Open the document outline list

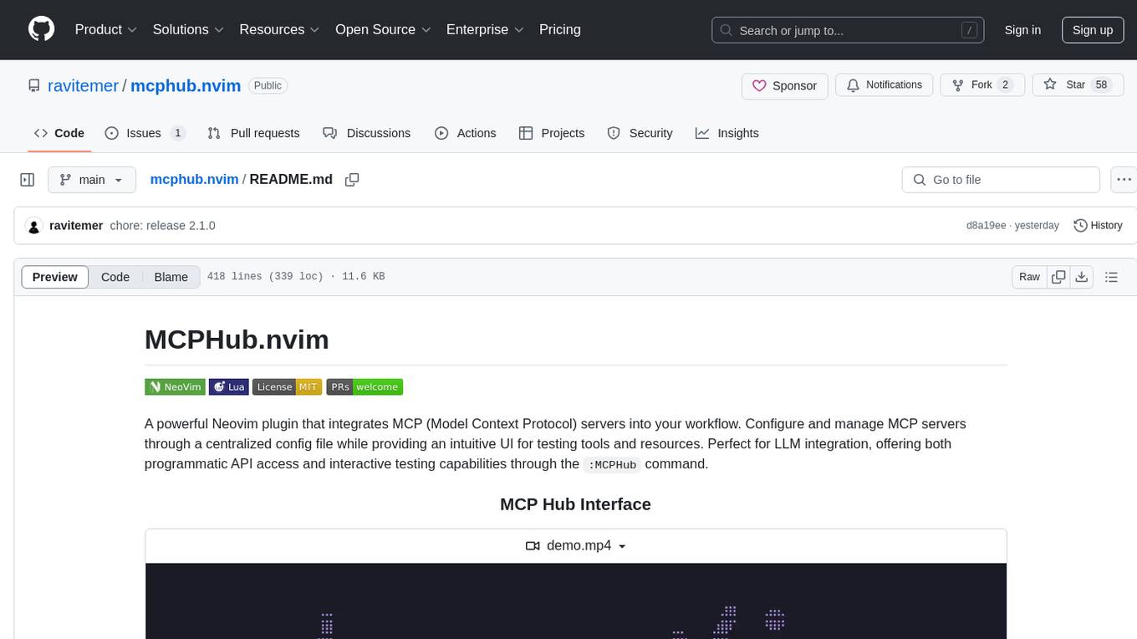point(1111,277)
